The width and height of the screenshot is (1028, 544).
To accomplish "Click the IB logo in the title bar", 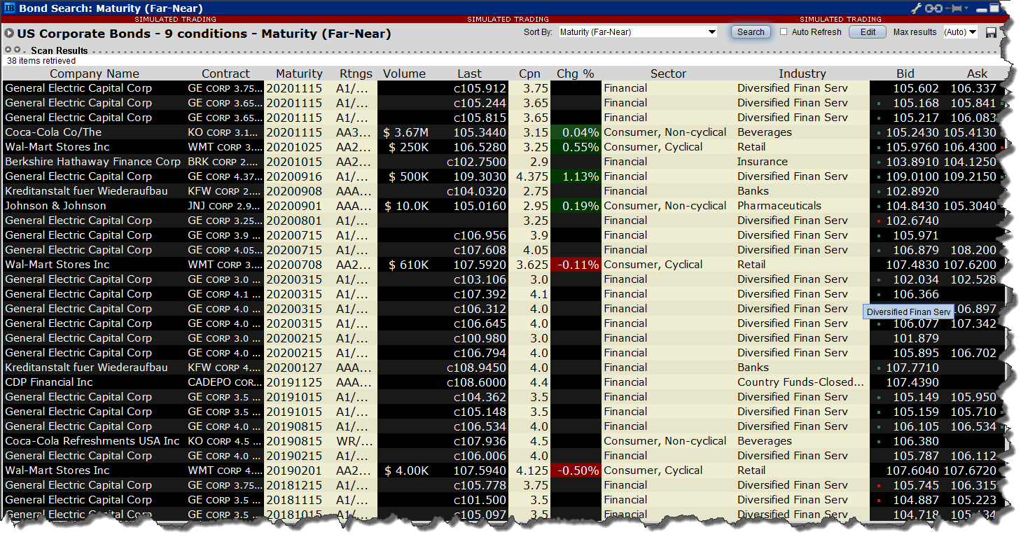I will [9, 8].
